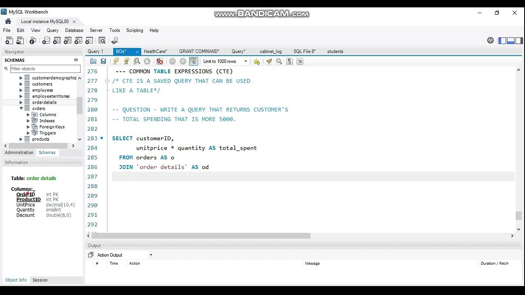525x295 pixels.
Task: Toggle the bottom output panel visibility
Action: (511, 41)
